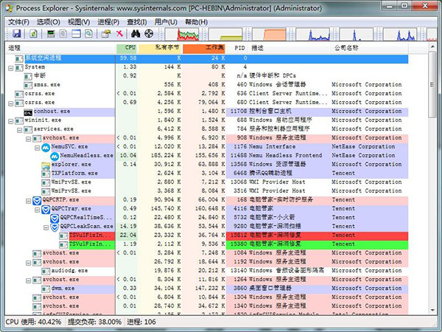This screenshot has height=332, width=442.
Task: Collapse the services.exe tree branch
Action: click(20, 128)
